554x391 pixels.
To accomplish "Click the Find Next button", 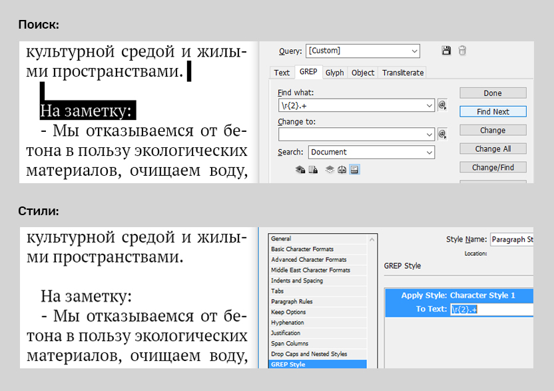I will 493,112.
